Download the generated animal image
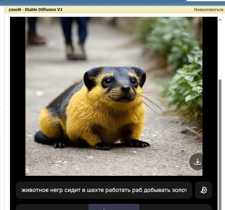 pos(197,162)
